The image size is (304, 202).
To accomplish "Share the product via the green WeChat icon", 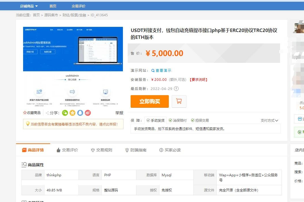I will tap(65, 113).
